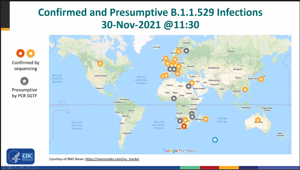Open the newsnodes.com/nu_tracker link

click(112, 159)
